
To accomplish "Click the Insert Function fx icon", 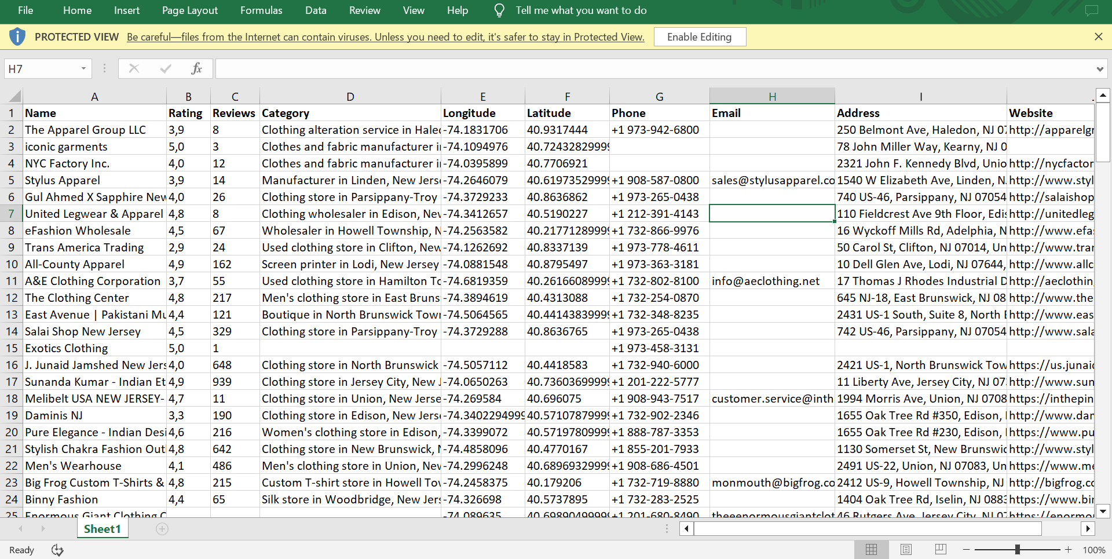I will (x=196, y=69).
